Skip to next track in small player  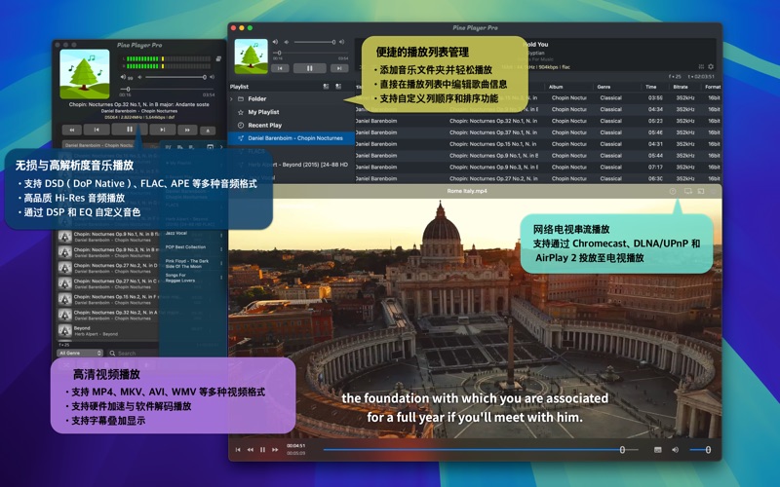pyautogui.click(x=163, y=130)
